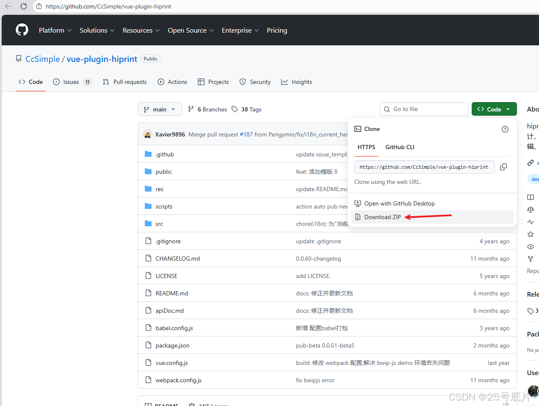Open babel.config.js file
Viewport: 539px width, 406px height.
(x=174, y=328)
